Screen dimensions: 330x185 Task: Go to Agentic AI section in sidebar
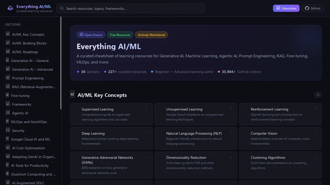pyautogui.click(x=31, y=113)
